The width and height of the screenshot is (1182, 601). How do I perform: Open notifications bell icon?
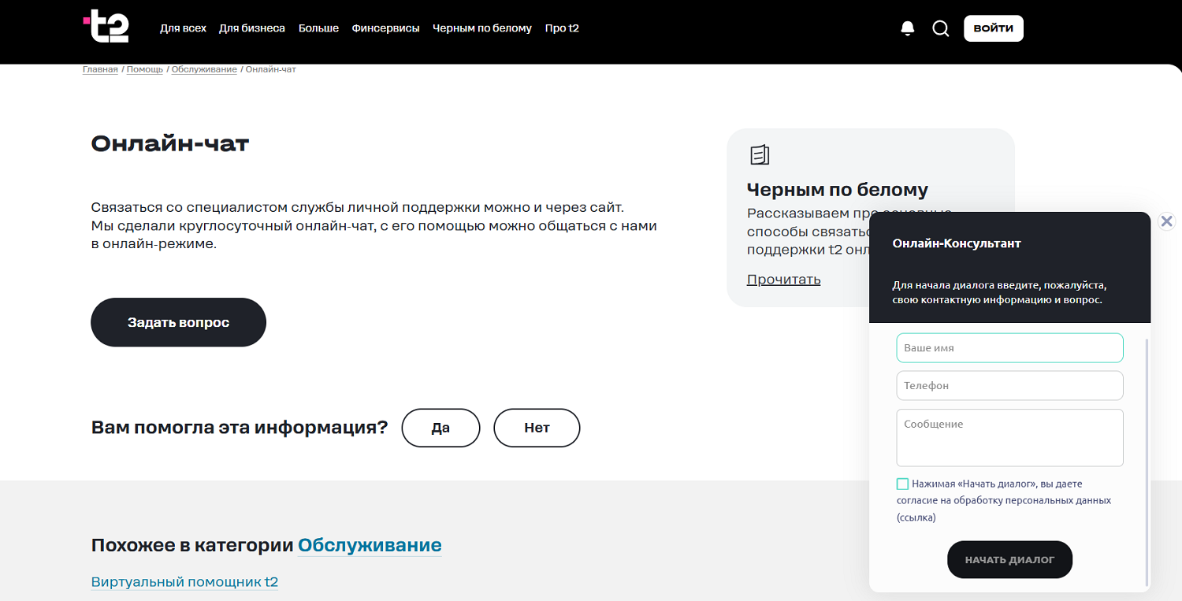[908, 28]
